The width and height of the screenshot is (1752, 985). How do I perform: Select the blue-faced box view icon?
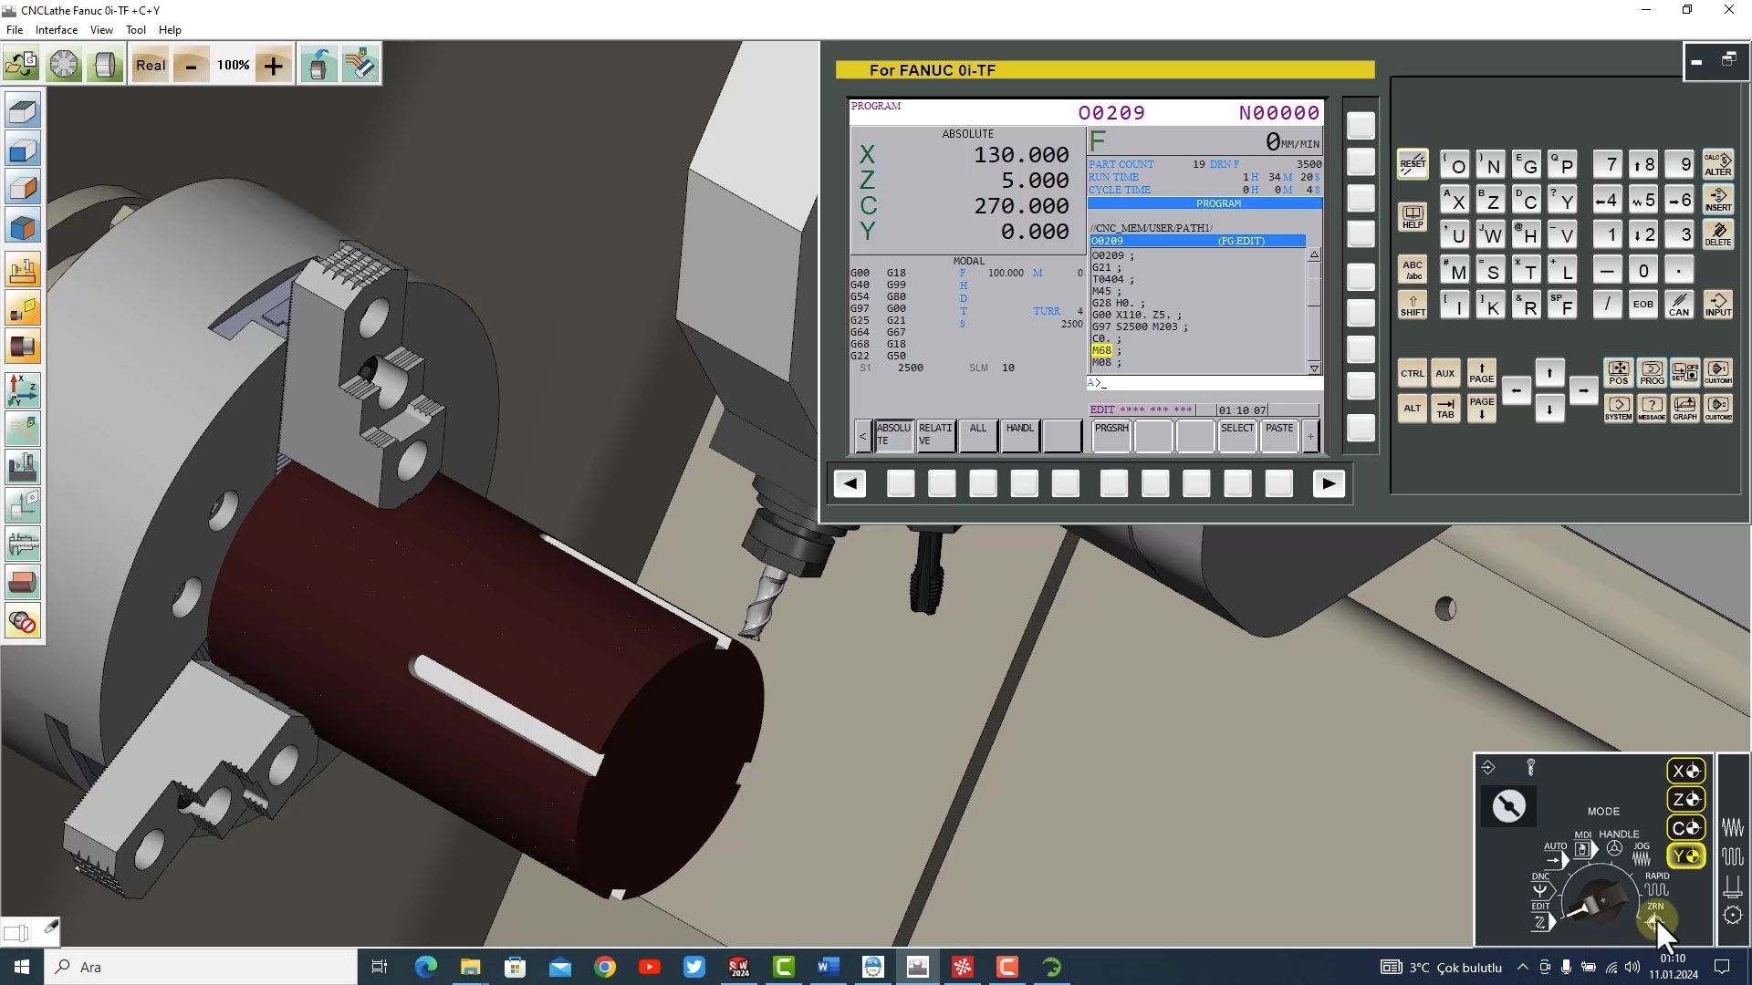click(x=23, y=150)
